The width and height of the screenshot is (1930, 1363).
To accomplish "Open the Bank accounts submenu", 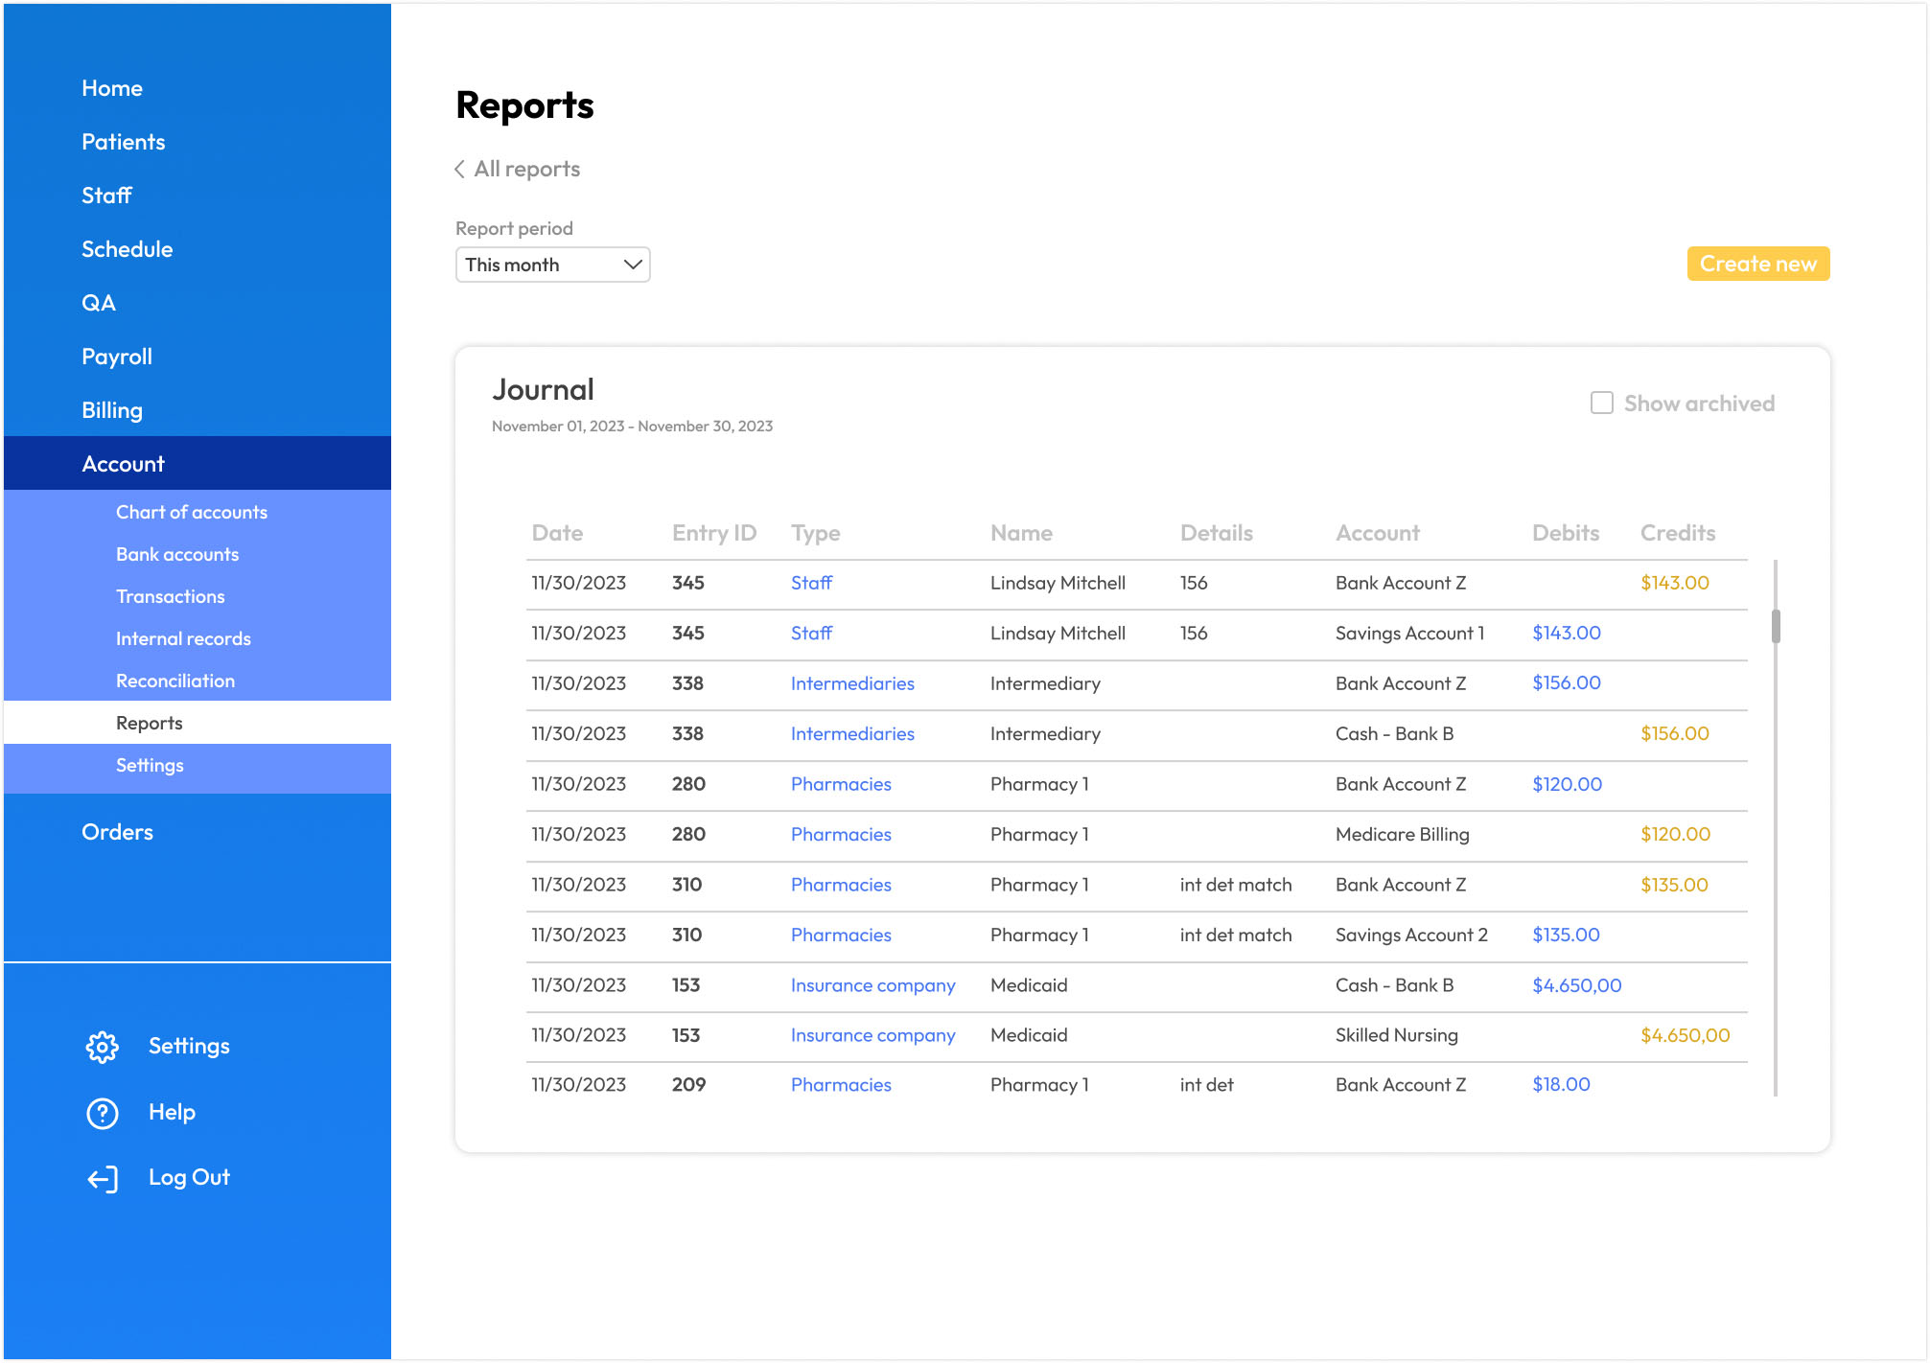I will tap(176, 555).
